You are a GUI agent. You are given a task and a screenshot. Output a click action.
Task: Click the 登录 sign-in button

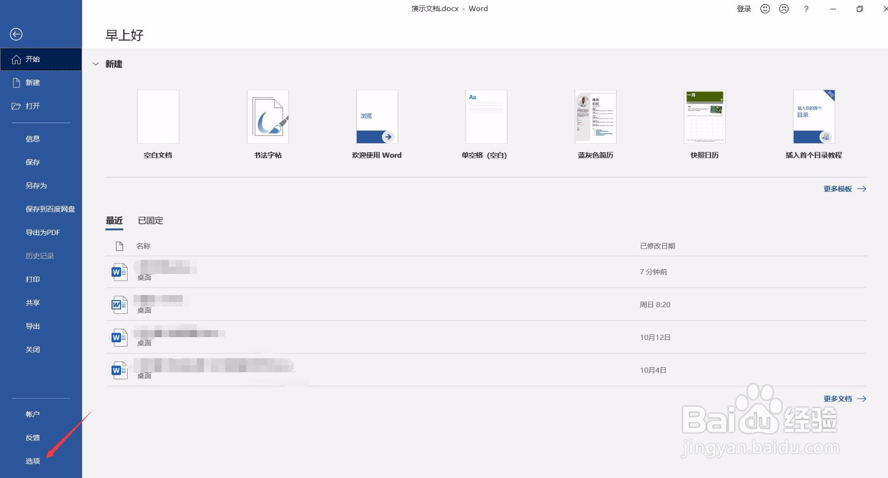[x=744, y=9]
